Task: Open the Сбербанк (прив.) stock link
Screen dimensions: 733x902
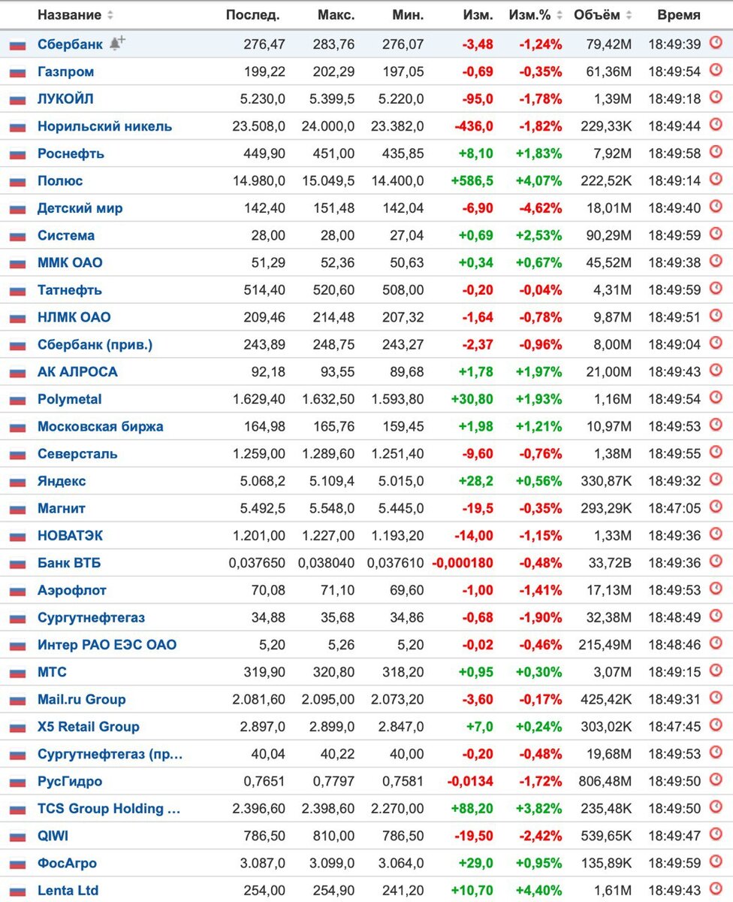Action: (x=95, y=345)
